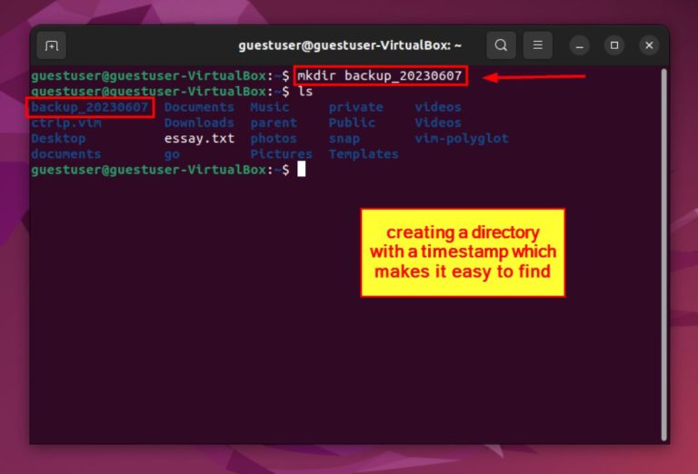
Task: Click the ctrlp.vim entry in the listing
Action: point(65,123)
